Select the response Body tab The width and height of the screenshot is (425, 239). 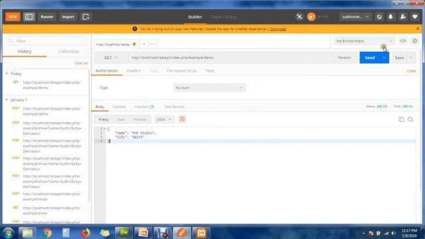click(x=100, y=107)
